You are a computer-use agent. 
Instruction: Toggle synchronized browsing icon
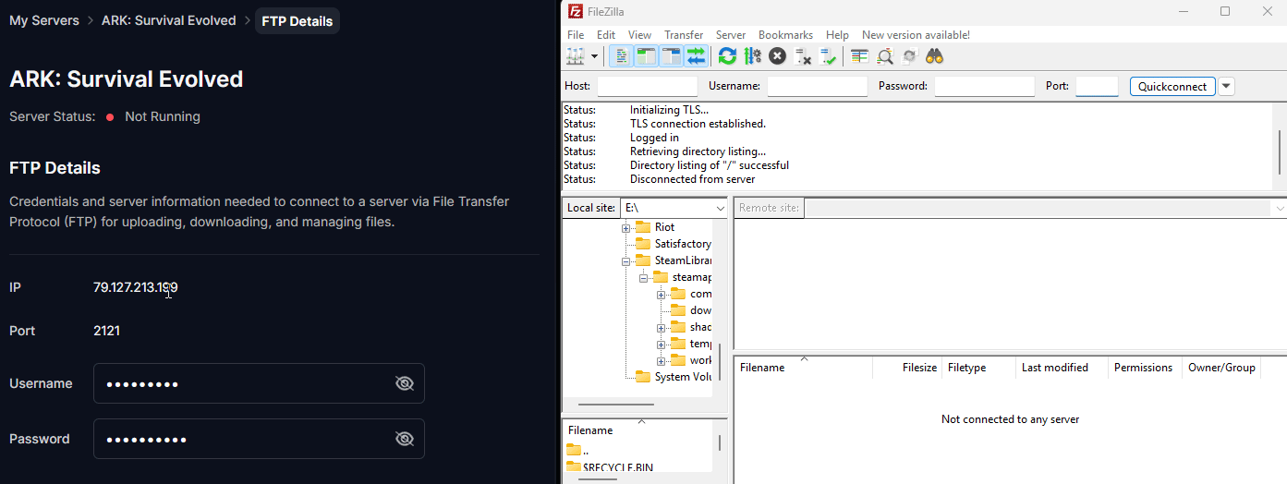point(910,56)
